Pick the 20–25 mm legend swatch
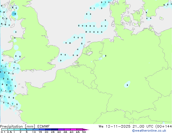Viewport: 172px width, 133px height. 49,129
